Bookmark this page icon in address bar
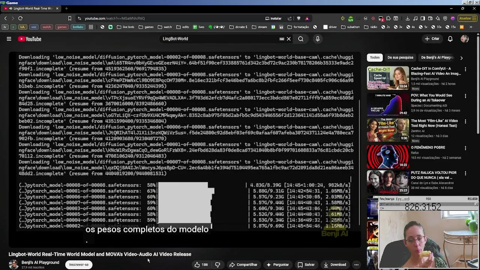480x270 pixels. 69,18
